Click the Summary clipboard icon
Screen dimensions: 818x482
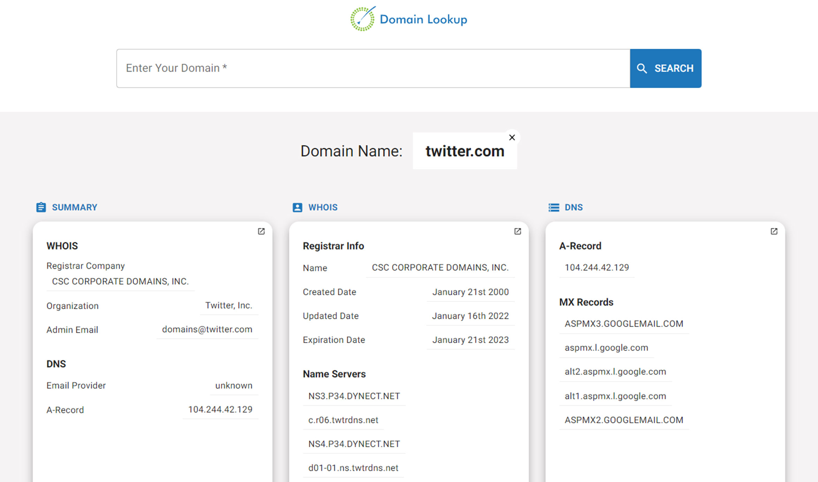[x=41, y=207]
